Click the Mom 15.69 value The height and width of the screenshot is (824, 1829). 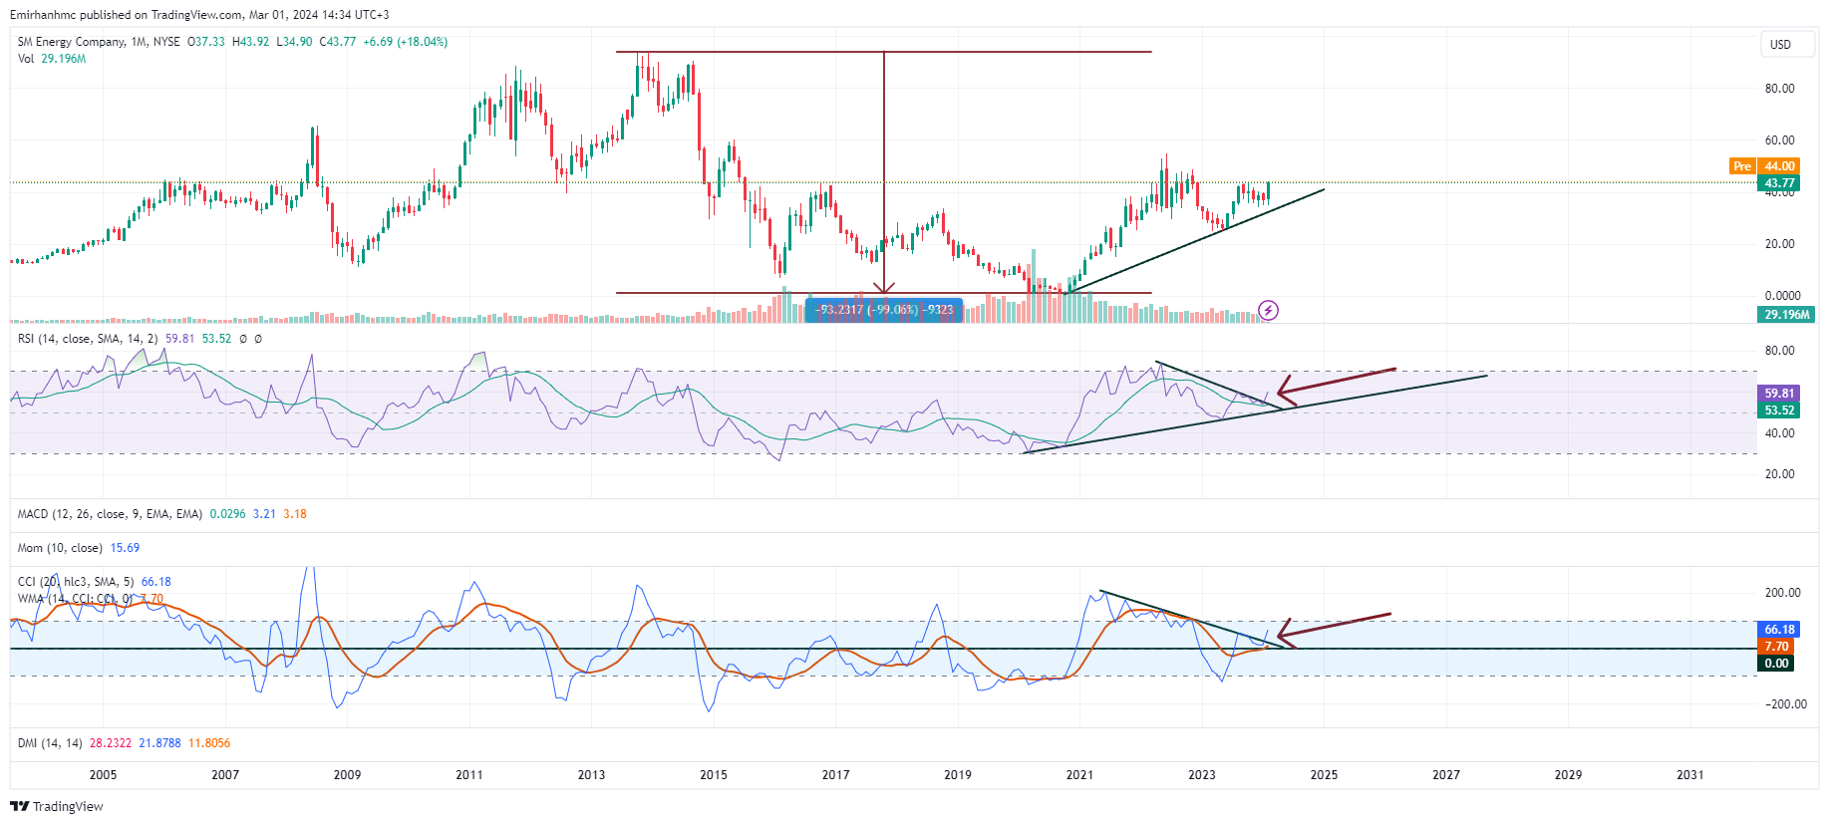point(125,548)
